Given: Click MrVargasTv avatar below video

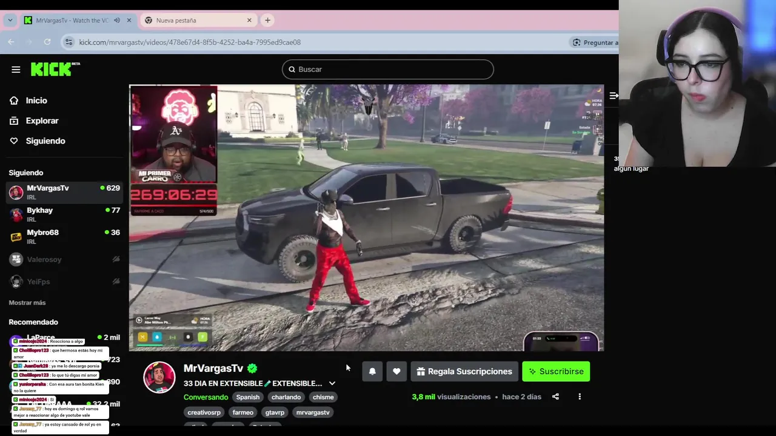Looking at the screenshot, I should pos(159,377).
